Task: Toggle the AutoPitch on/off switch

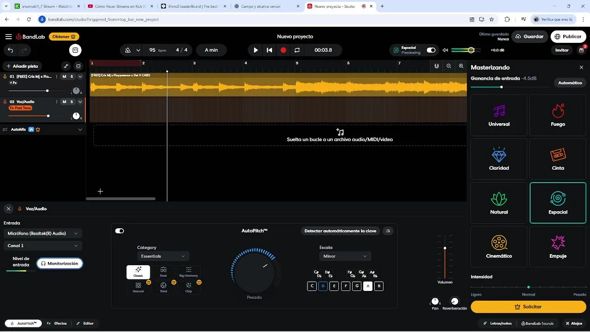Action: click(x=119, y=231)
